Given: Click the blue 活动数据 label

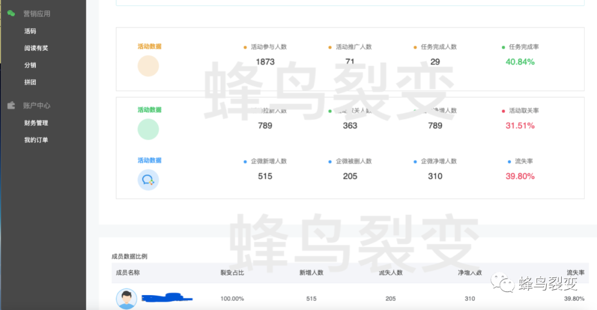Looking at the screenshot, I should pyautogui.click(x=150, y=161).
